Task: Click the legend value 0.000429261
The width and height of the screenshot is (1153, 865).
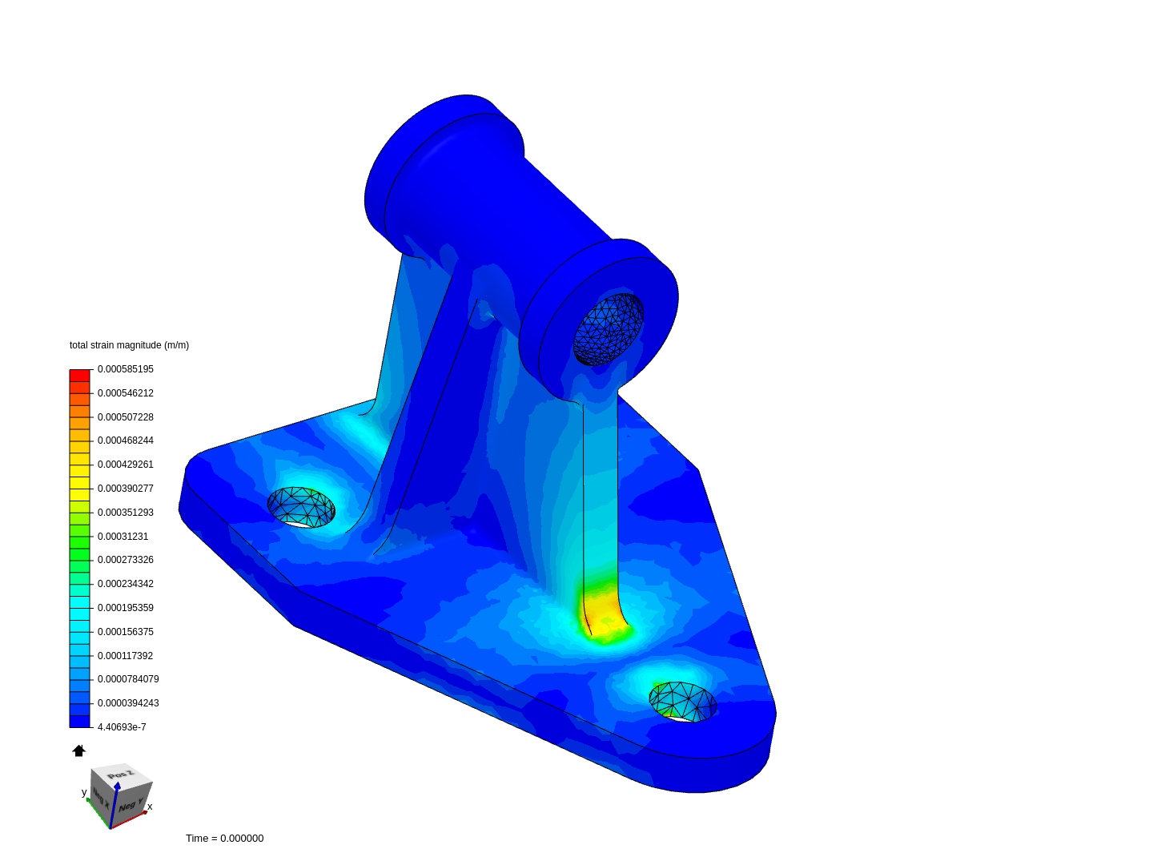Action: pyautogui.click(x=126, y=465)
